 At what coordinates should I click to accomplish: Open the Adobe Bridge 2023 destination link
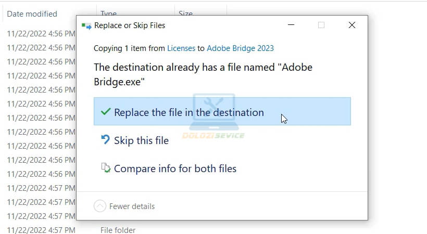[x=240, y=48]
